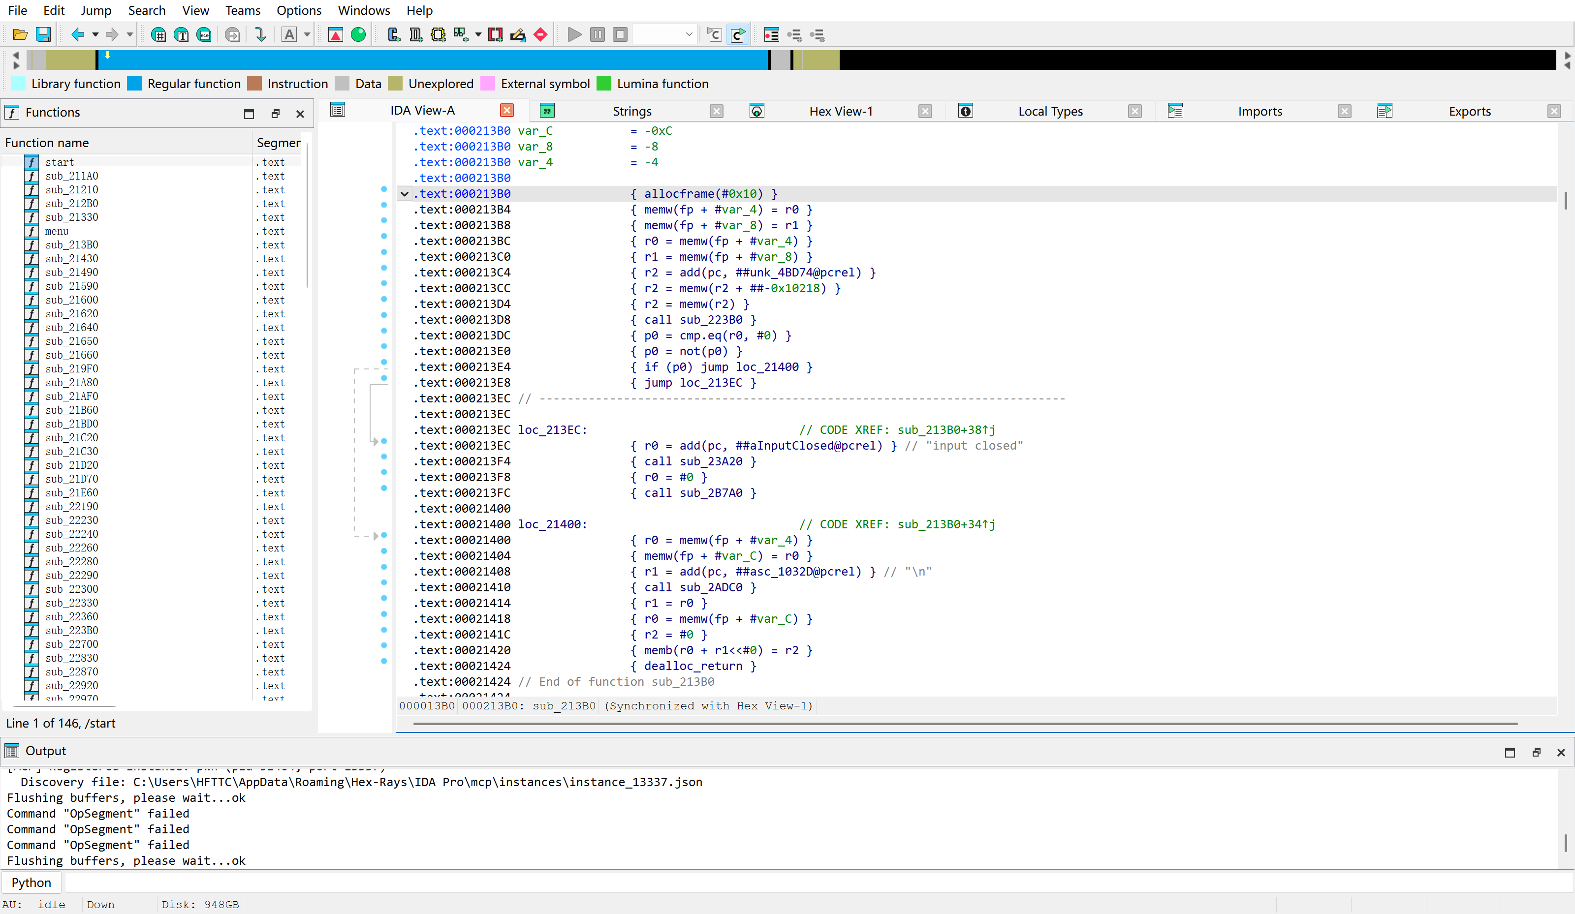The width and height of the screenshot is (1575, 914).
Task: Save the database with the floppy icon
Action: [43, 35]
